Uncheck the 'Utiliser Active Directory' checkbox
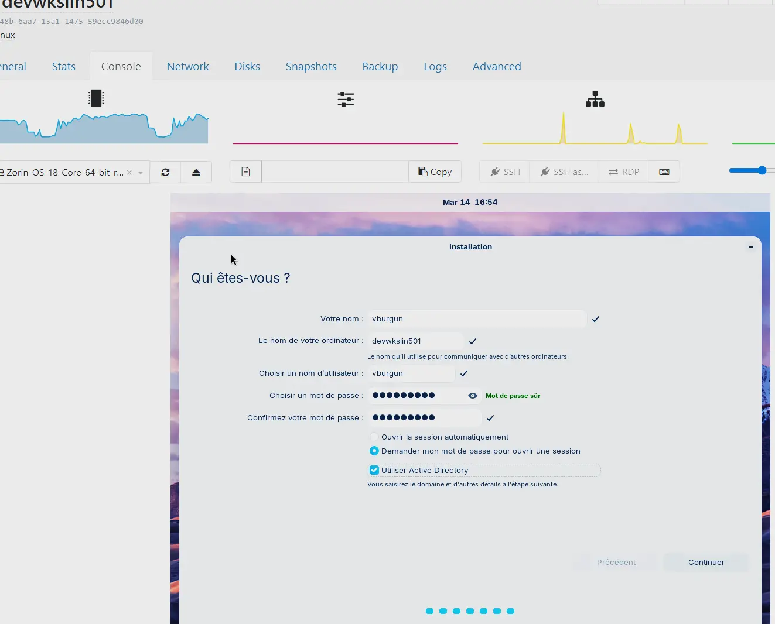 click(374, 470)
